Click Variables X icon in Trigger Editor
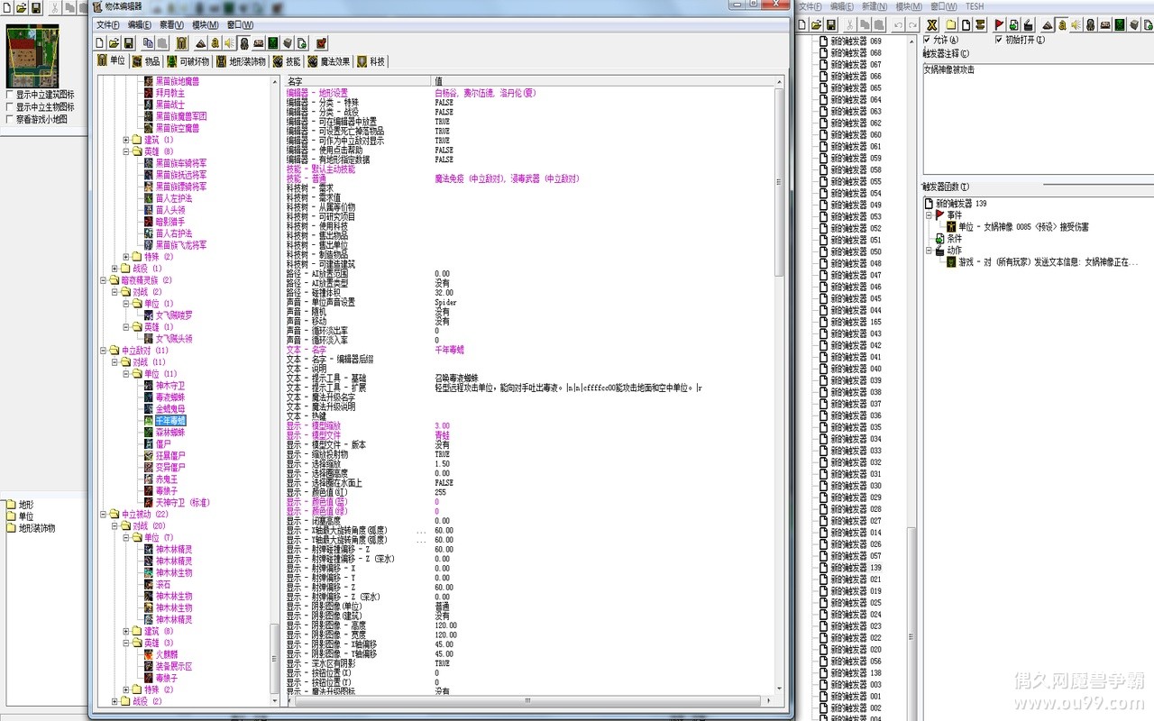Screen dimensions: 1154x721 [x=933, y=24]
